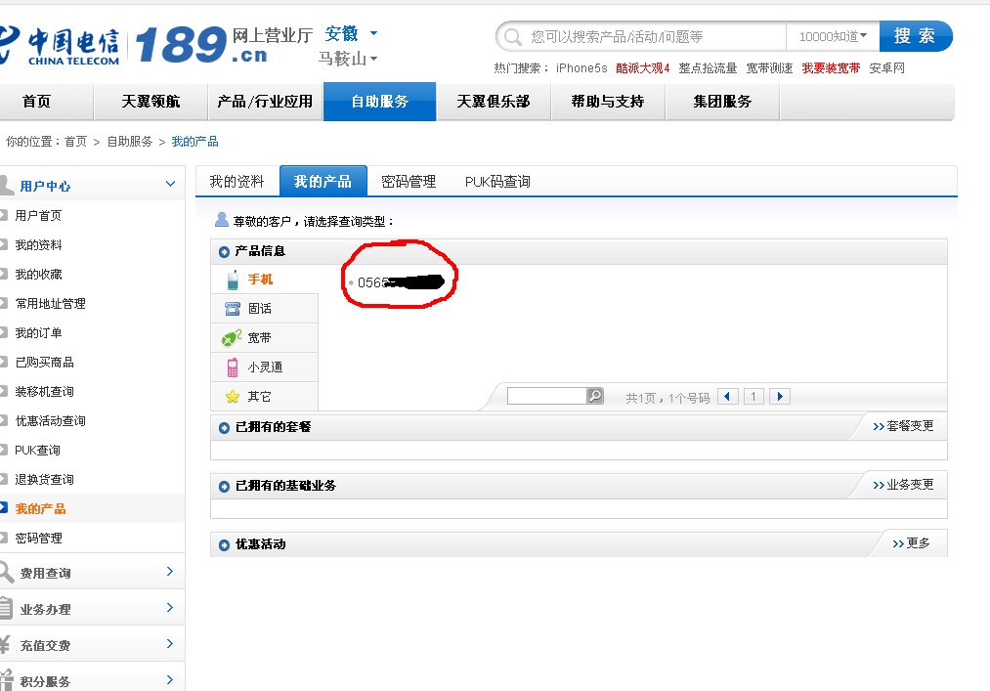The image size is (990, 691).
Task: Click the product search input at top
Action: (655, 36)
